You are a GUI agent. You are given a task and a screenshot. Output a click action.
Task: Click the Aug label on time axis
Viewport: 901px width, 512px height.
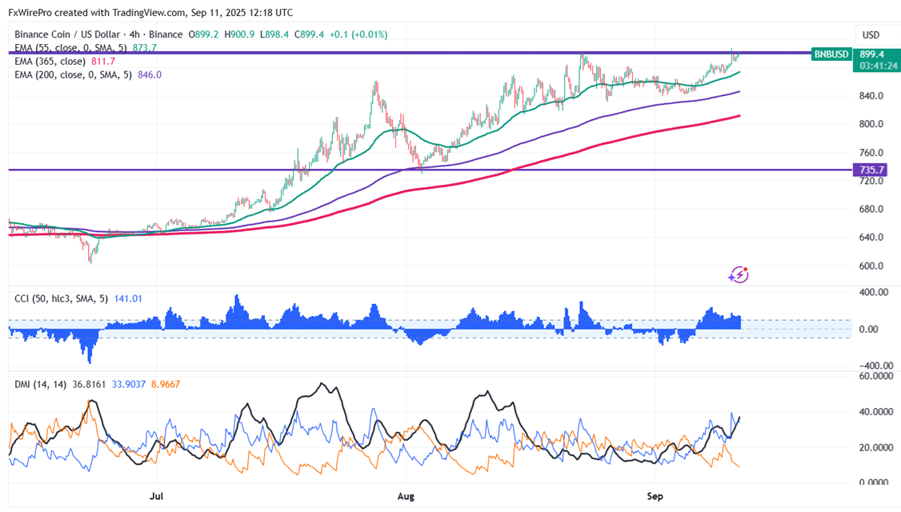coord(406,496)
